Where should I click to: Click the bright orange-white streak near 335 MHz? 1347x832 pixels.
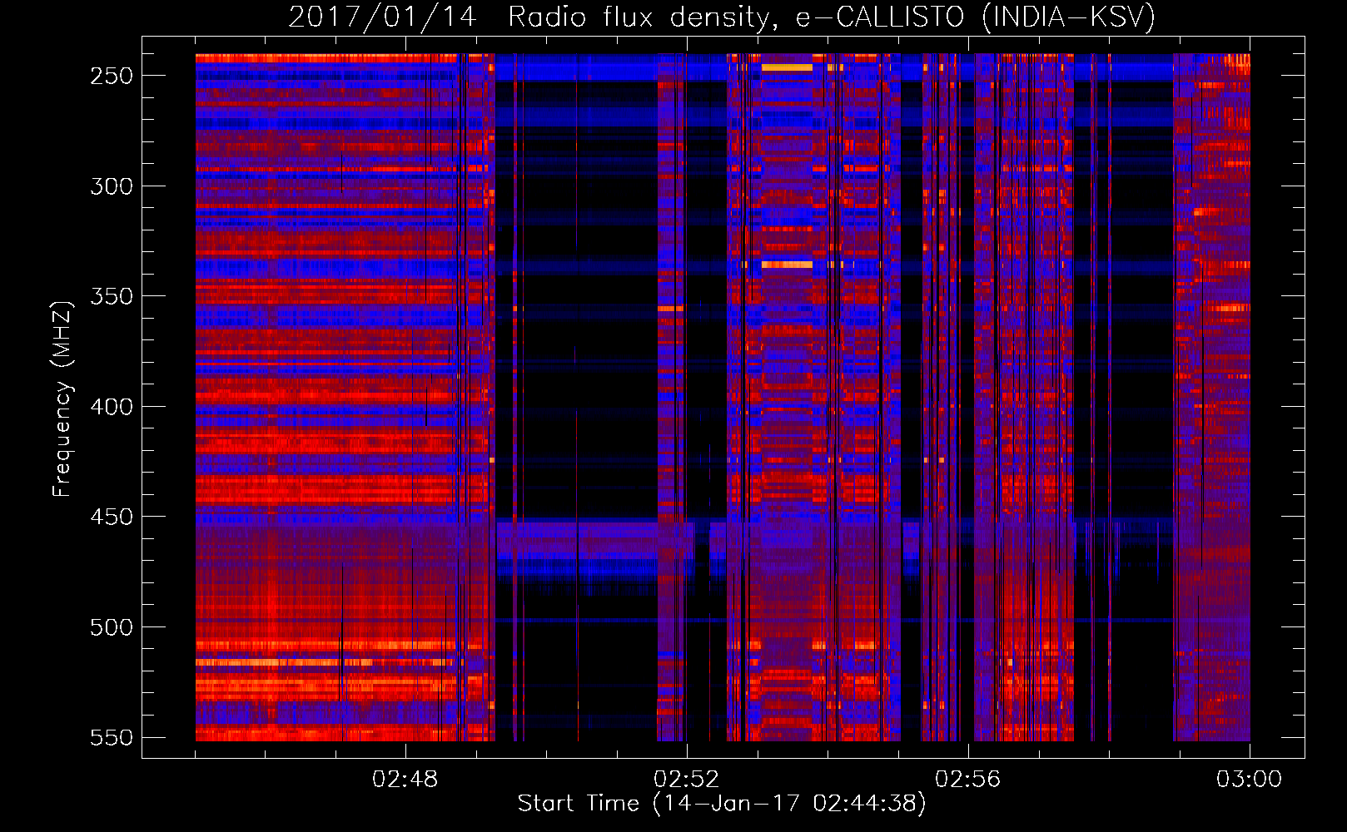click(787, 265)
